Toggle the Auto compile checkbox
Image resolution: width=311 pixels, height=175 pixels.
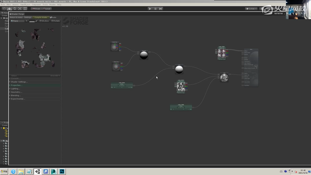click(x=51, y=18)
